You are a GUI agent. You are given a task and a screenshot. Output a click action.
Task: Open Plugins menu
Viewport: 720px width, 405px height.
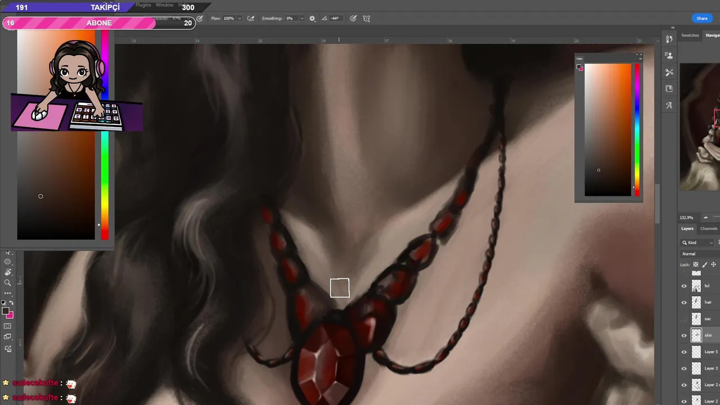[x=143, y=5]
